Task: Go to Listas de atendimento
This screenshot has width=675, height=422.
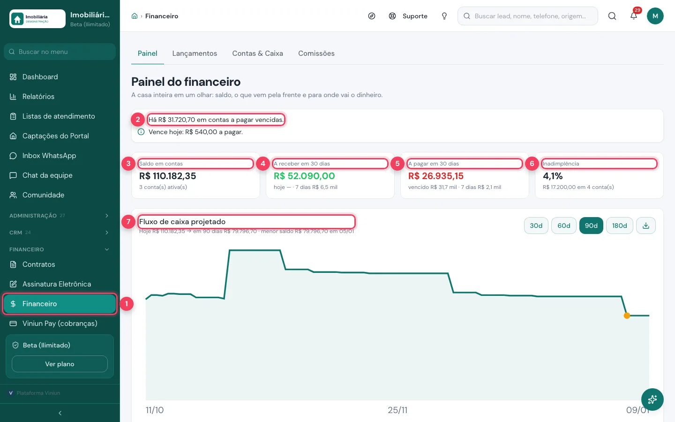Action: pyautogui.click(x=60, y=116)
